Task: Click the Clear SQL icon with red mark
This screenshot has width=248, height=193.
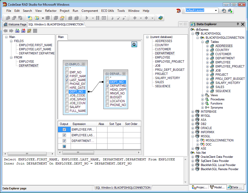Action: click(23, 31)
